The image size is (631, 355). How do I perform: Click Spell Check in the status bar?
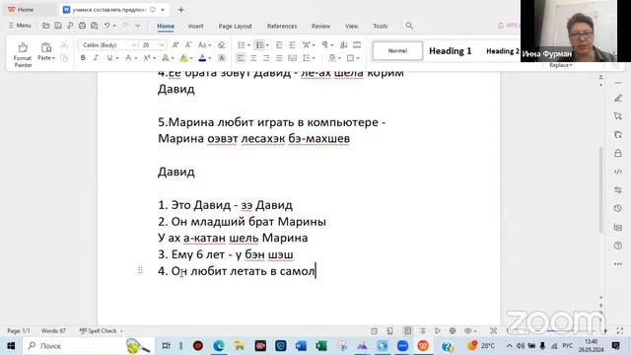(99, 331)
